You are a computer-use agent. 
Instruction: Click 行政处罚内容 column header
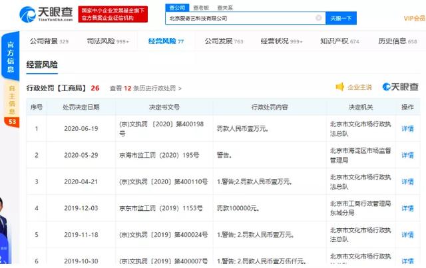point(270,107)
